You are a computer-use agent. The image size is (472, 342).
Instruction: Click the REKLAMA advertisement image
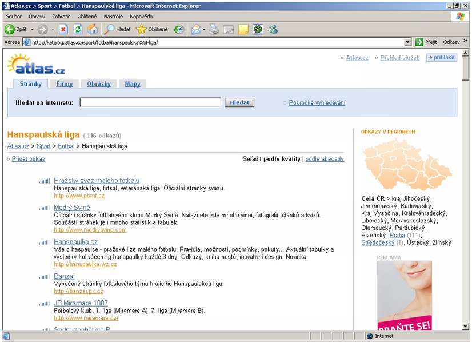(404, 295)
